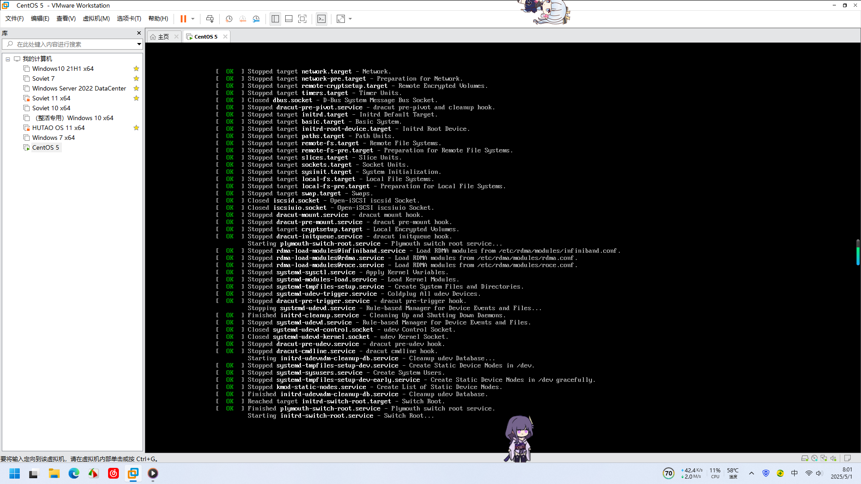Collapse the 我的计算机 tree node

click(8, 59)
